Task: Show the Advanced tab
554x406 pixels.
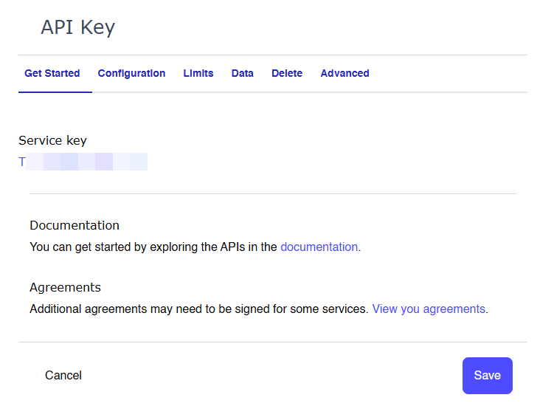Action: [x=344, y=73]
